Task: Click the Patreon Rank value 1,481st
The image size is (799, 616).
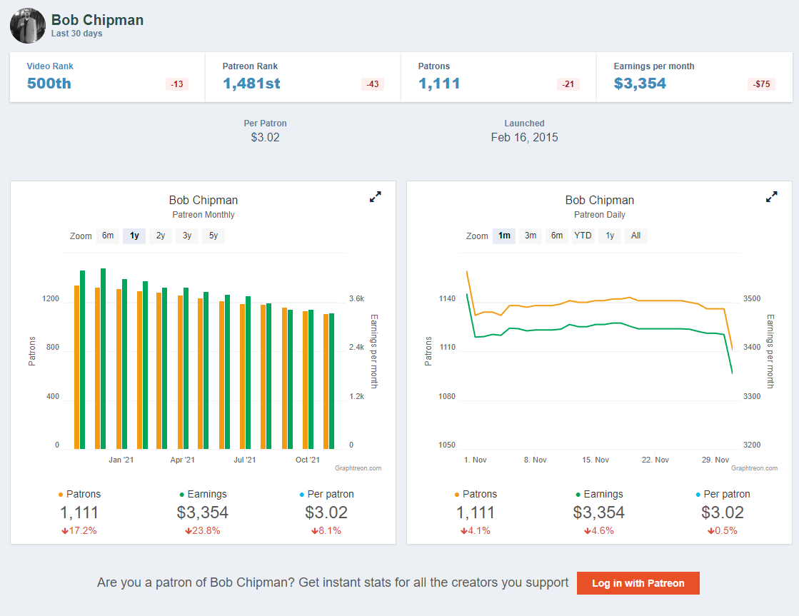Action: click(x=251, y=84)
